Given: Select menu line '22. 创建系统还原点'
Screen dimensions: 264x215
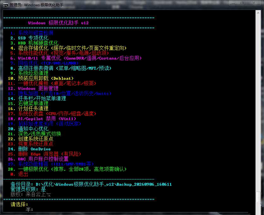Looking at the screenshot, I should pos(31,139).
